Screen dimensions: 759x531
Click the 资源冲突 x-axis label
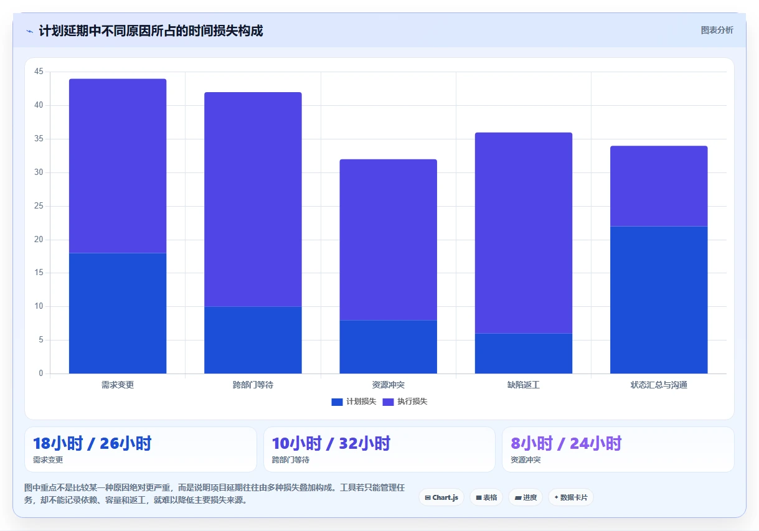click(388, 385)
